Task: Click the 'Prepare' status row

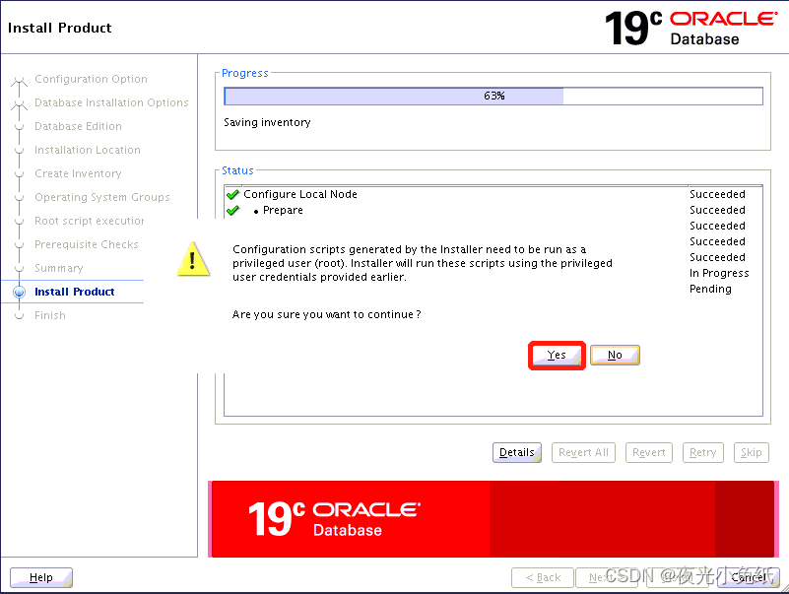Action: point(493,211)
